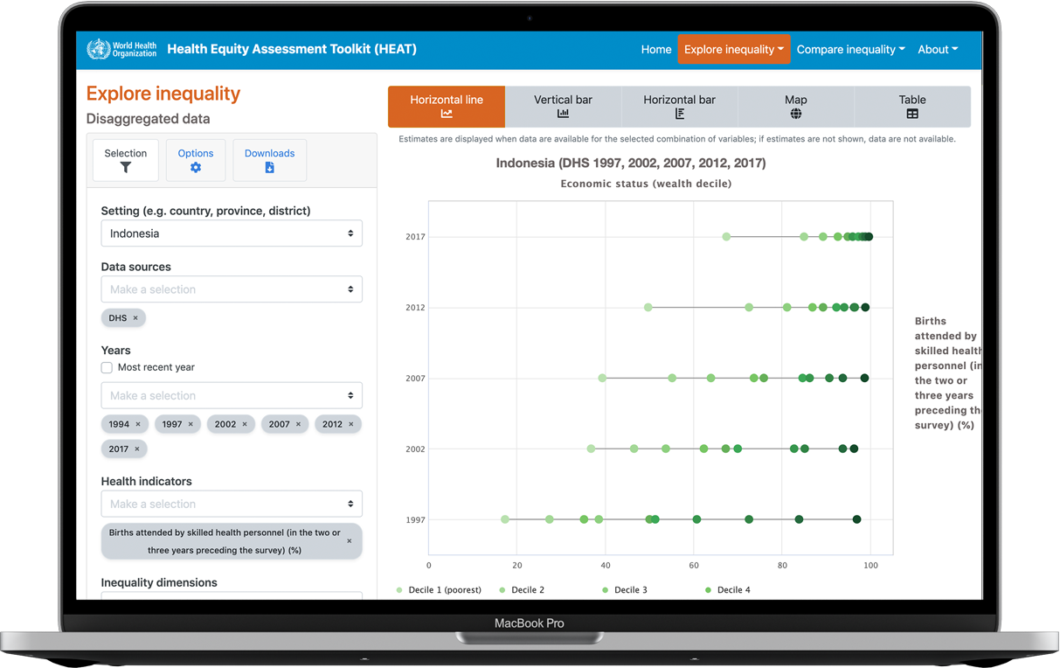Remove the 1997 year tag

point(191,424)
